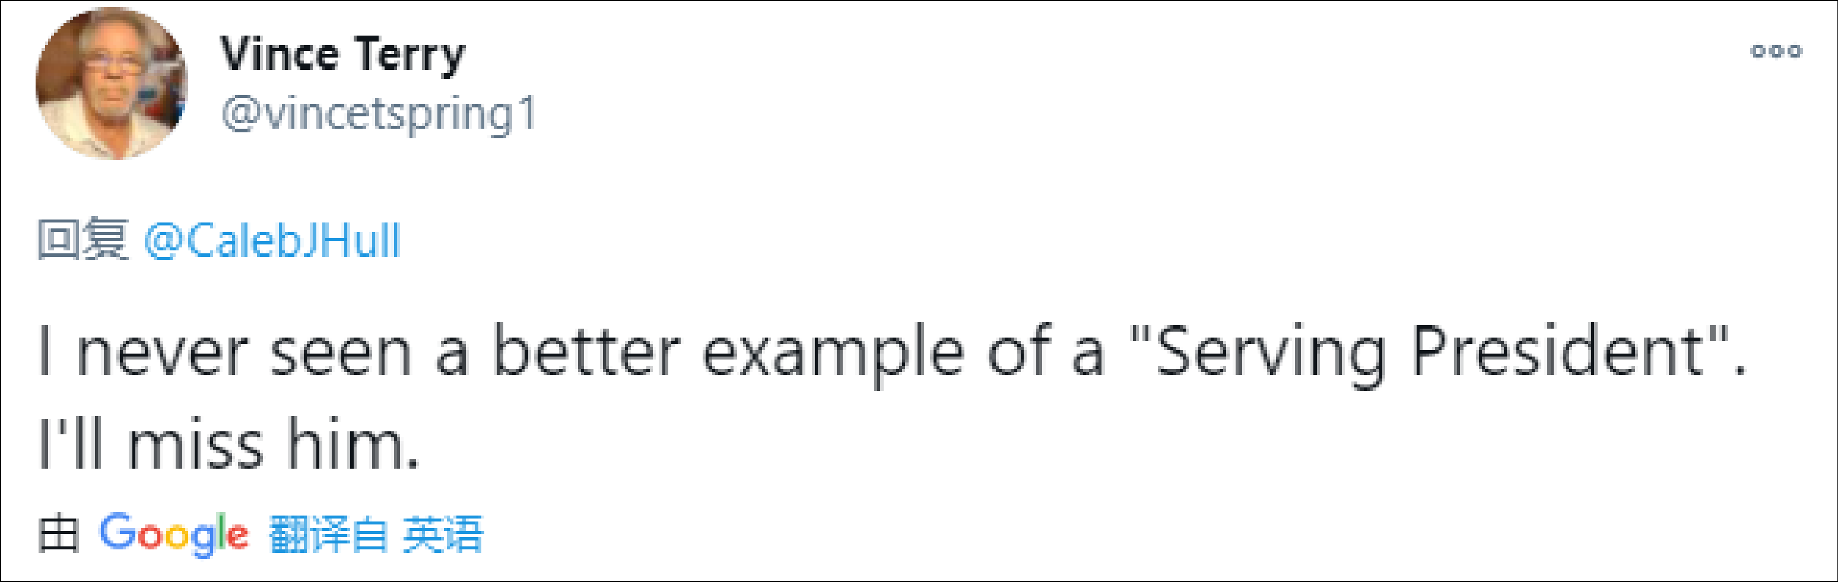The image size is (1838, 582).
Task: Click the word "never" in the tweet
Action: pos(162,351)
